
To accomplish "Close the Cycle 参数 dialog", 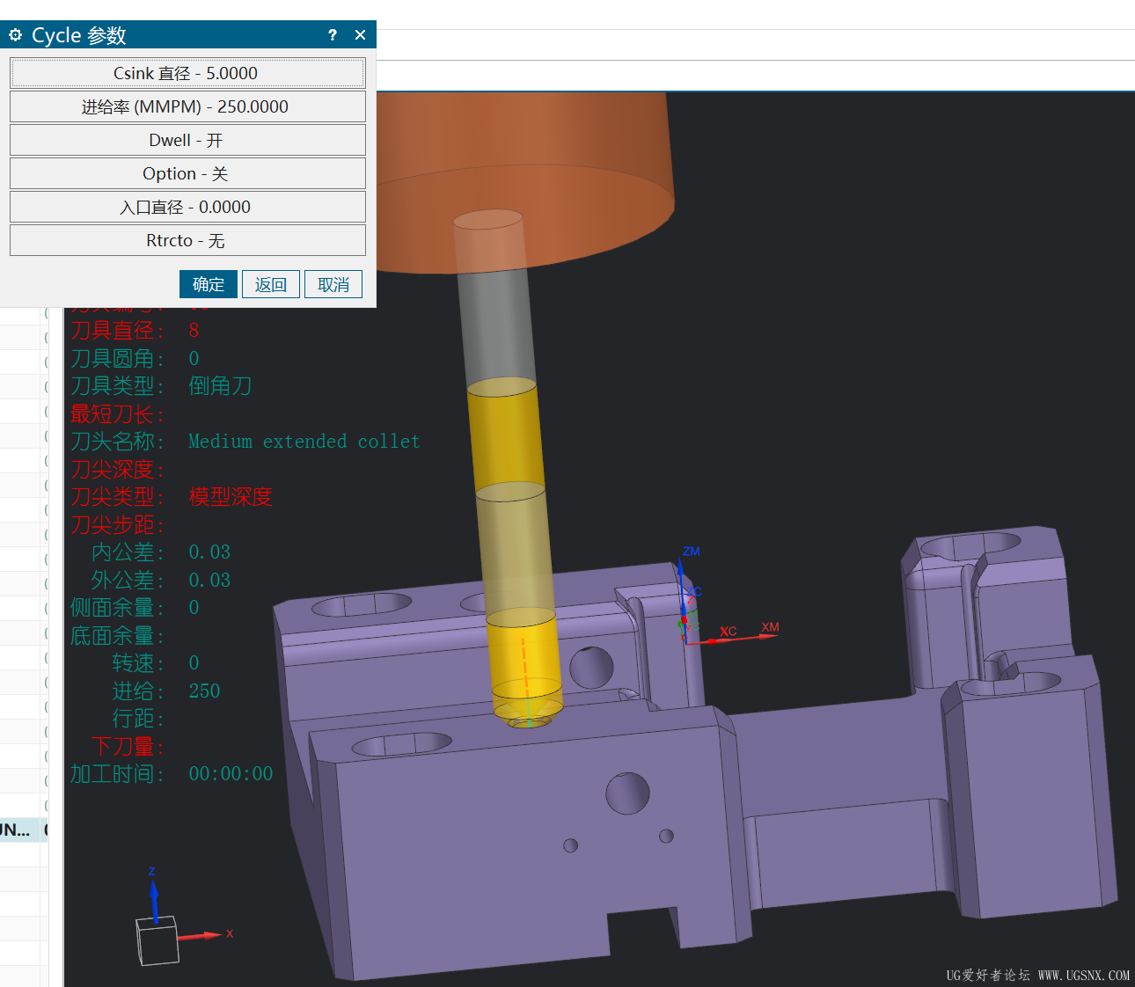I will pos(360,35).
